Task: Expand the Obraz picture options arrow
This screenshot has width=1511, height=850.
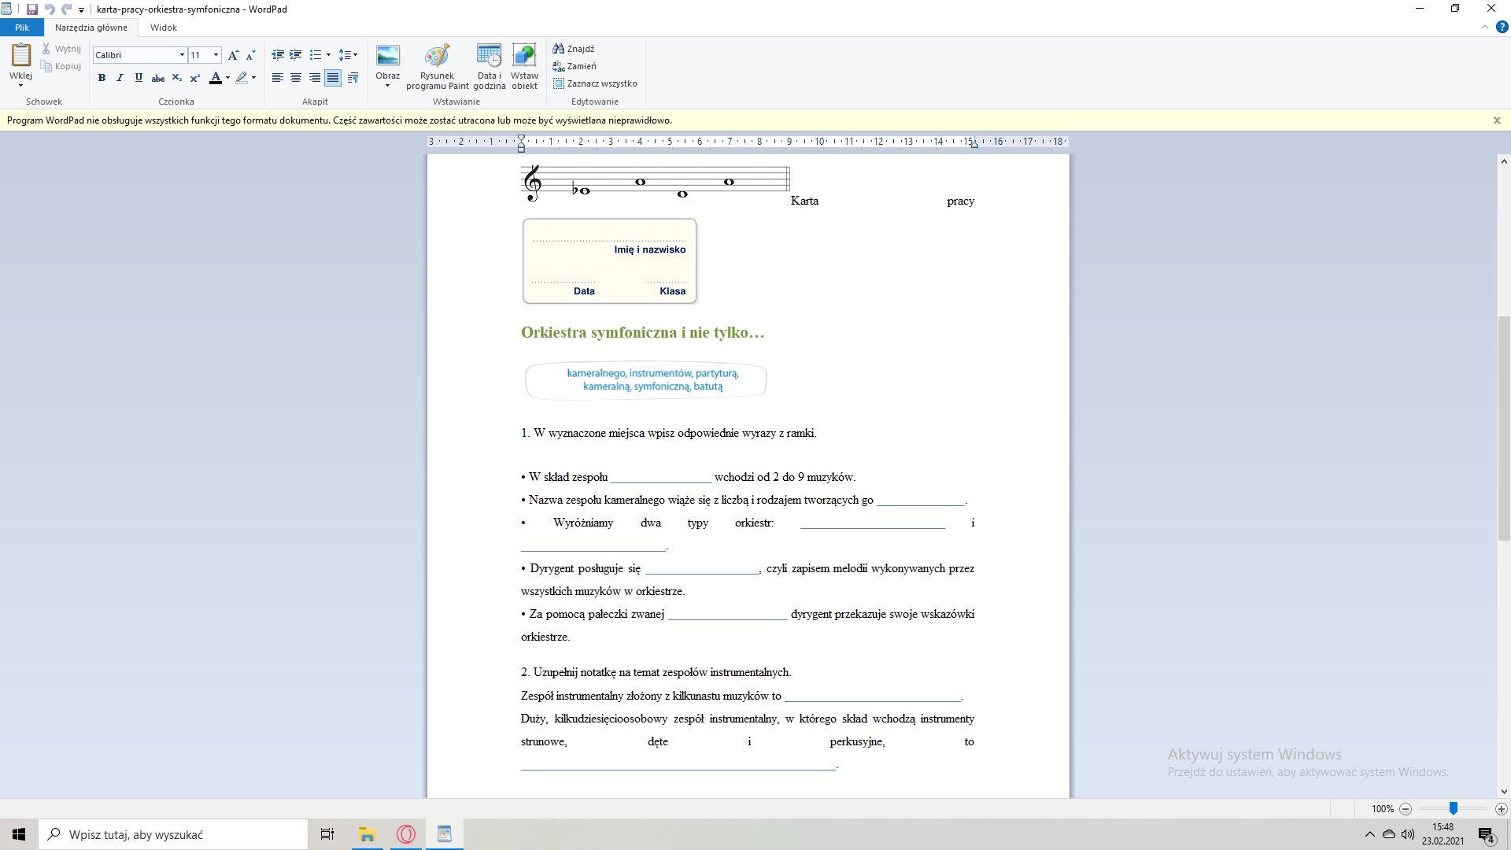Action: pyautogui.click(x=387, y=85)
